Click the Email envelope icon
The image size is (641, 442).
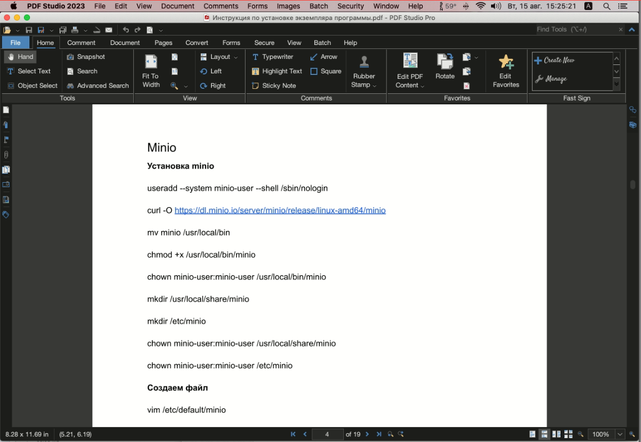point(109,30)
